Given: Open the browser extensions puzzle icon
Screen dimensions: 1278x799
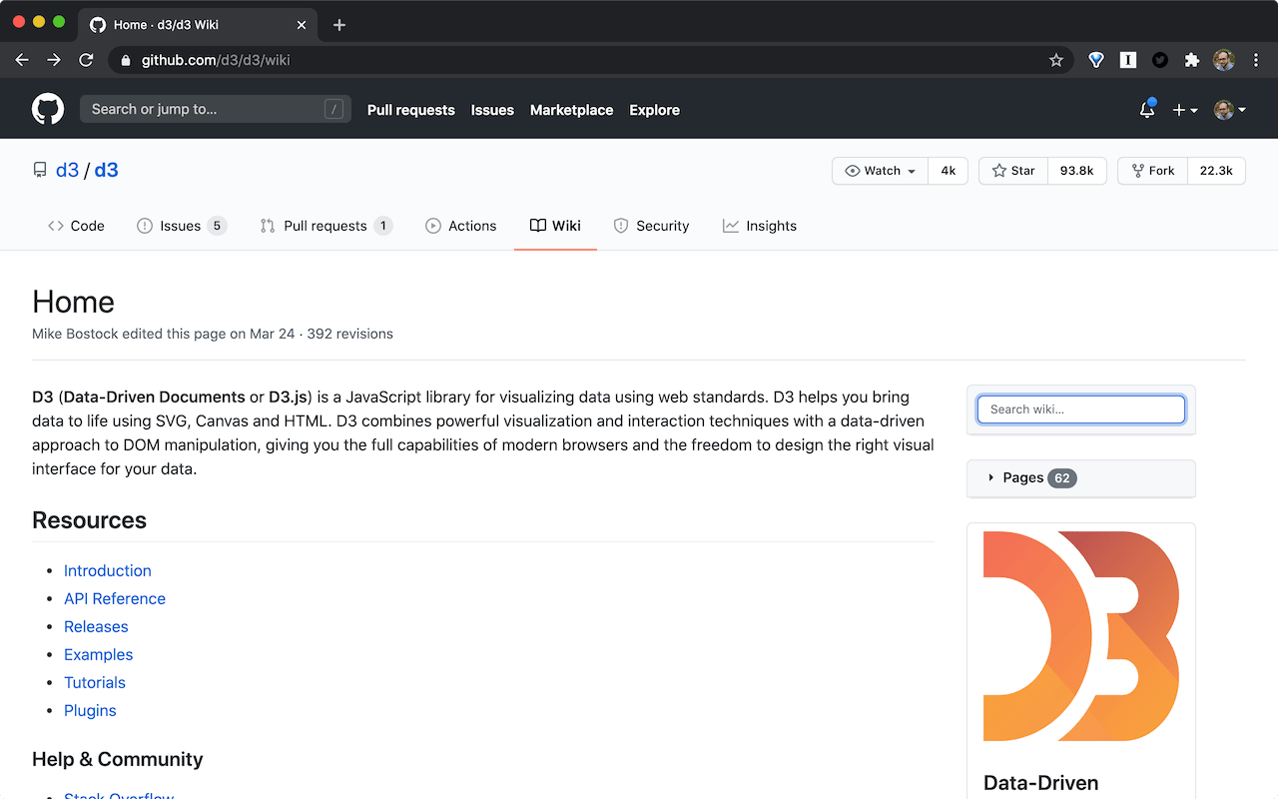Looking at the screenshot, I should [1192, 60].
